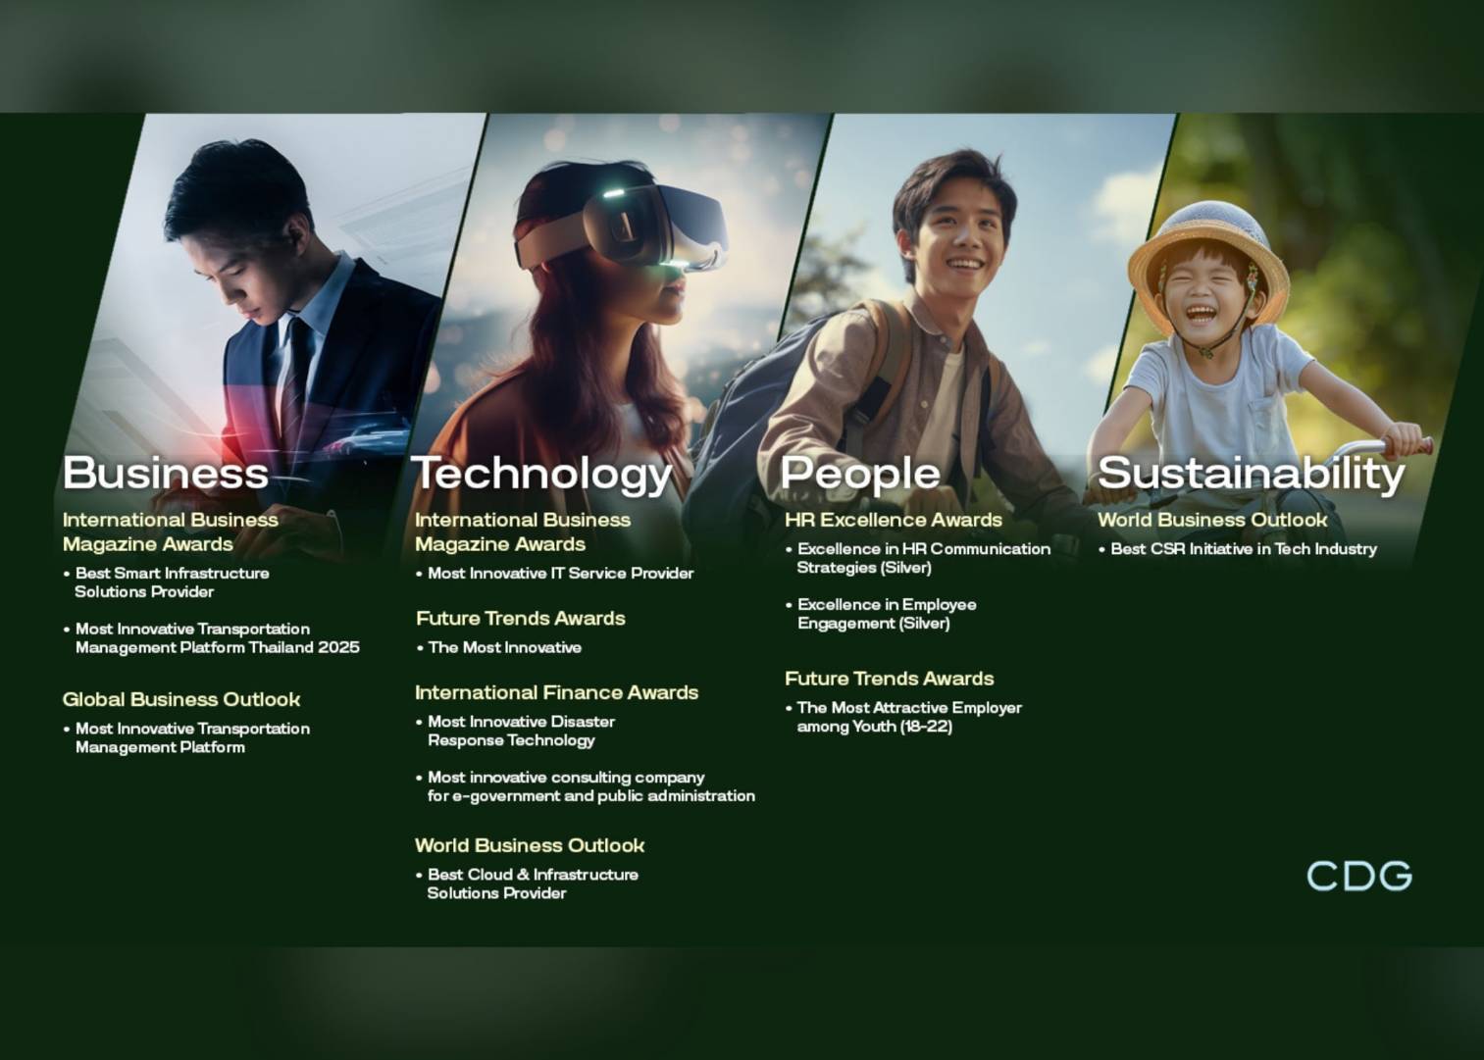This screenshot has height=1060, width=1484.
Task: Click HR Excellence Awards title
Action: 893,520
